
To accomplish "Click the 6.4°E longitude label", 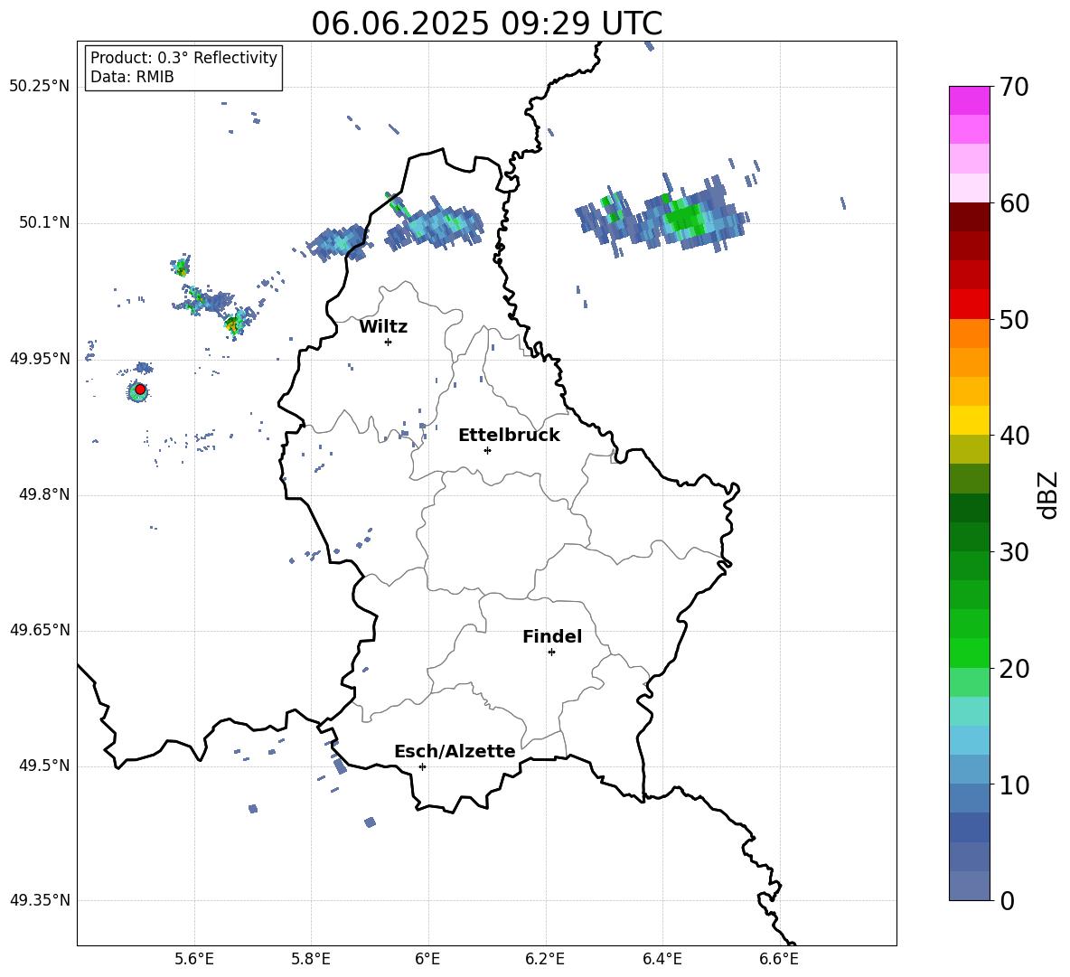I will 662,959.
